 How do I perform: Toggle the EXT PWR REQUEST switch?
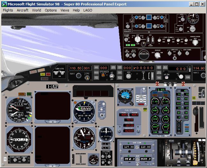coord(127,26)
